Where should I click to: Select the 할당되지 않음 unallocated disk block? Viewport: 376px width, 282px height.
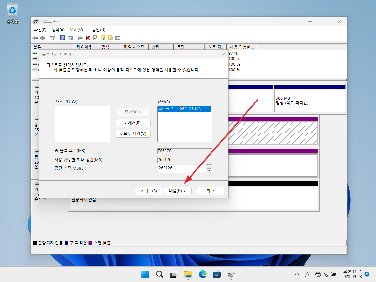tap(273, 196)
